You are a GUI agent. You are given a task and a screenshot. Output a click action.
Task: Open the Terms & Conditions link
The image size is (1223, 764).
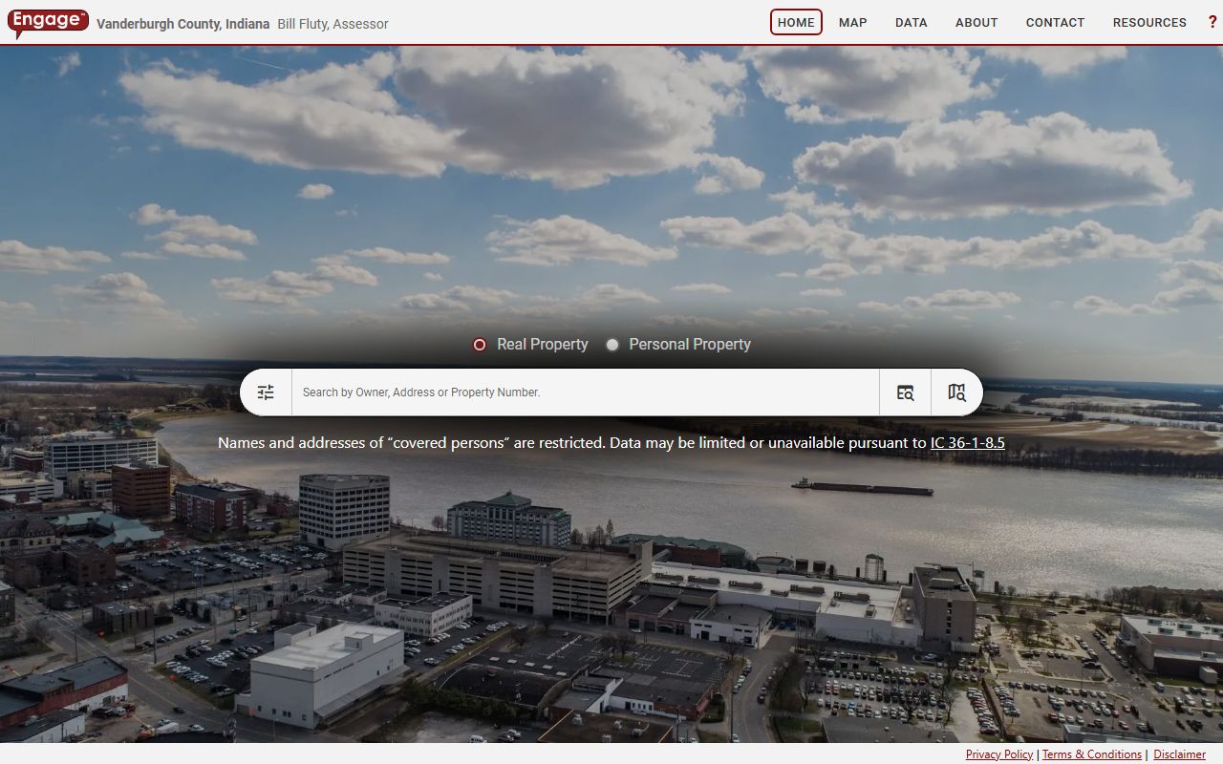coord(1092,754)
